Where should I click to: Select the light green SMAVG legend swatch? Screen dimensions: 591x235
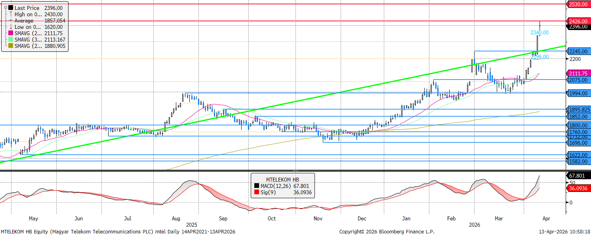pos(10,40)
